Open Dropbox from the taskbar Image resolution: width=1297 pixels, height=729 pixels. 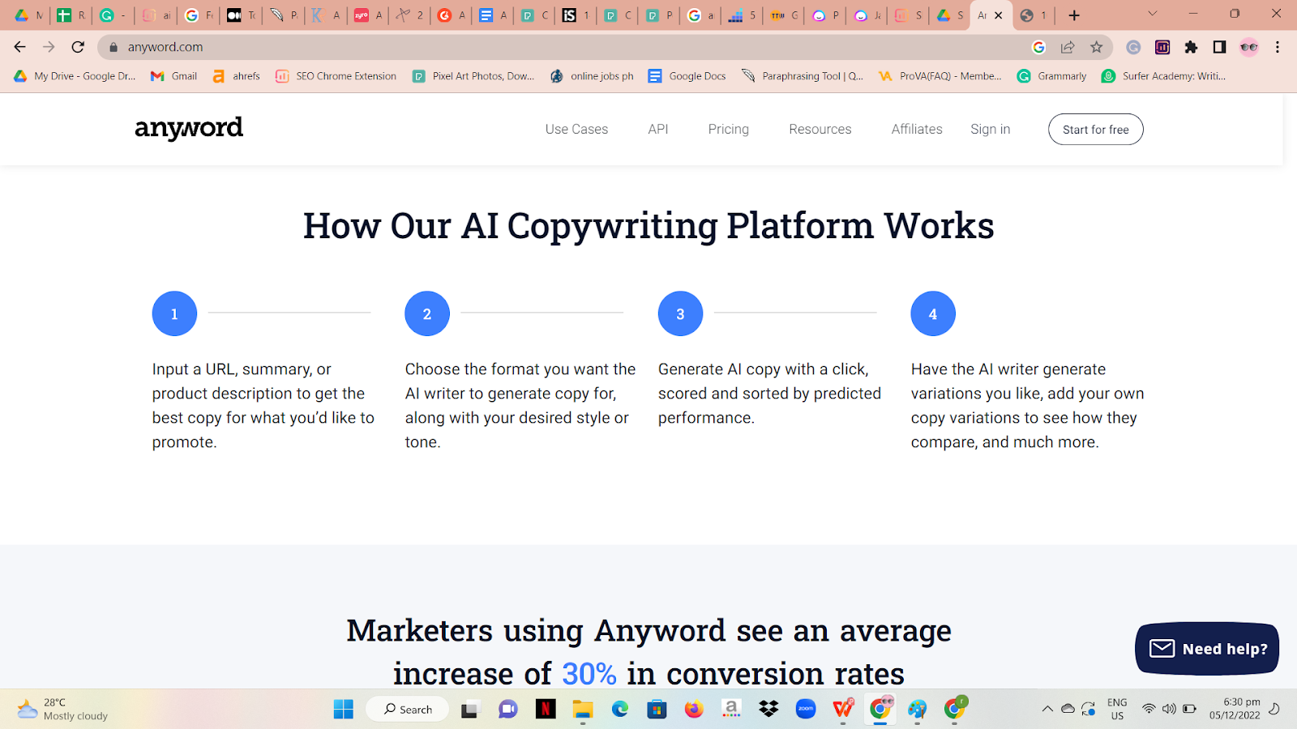click(768, 710)
